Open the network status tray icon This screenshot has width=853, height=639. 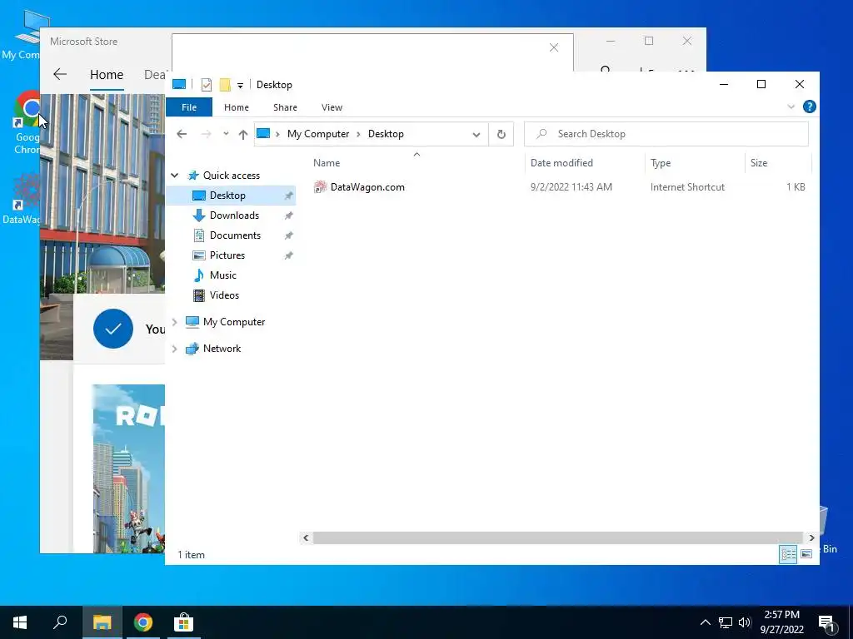(x=726, y=622)
